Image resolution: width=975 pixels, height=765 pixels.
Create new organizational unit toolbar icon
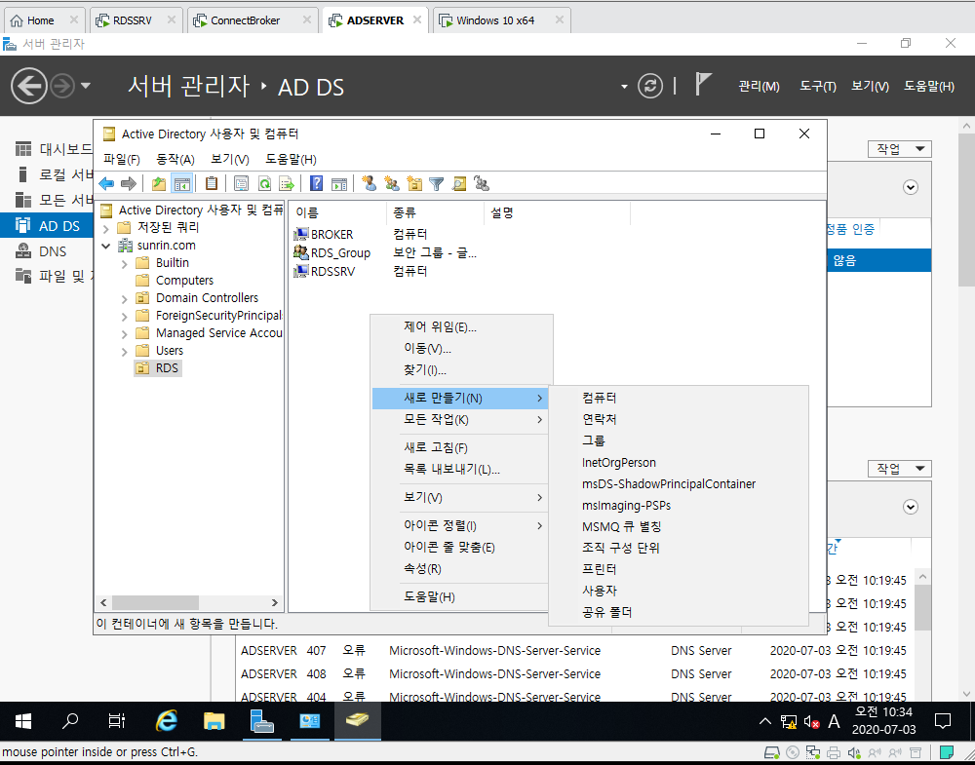[414, 184]
